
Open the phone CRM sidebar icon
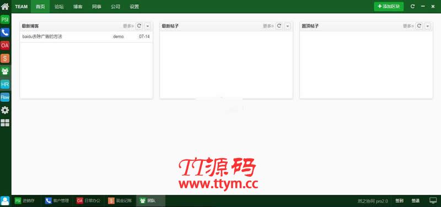(x=5, y=32)
